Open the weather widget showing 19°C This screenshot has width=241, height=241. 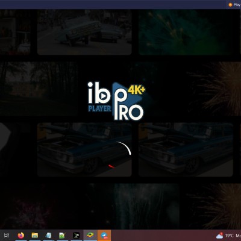(x=228, y=236)
